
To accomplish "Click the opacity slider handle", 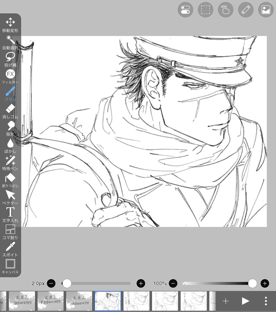I will [x=252, y=283].
